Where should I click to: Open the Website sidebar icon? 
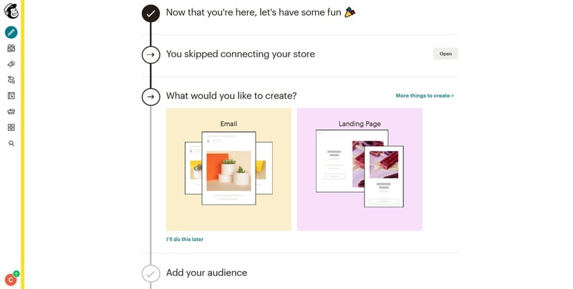[x=11, y=95]
